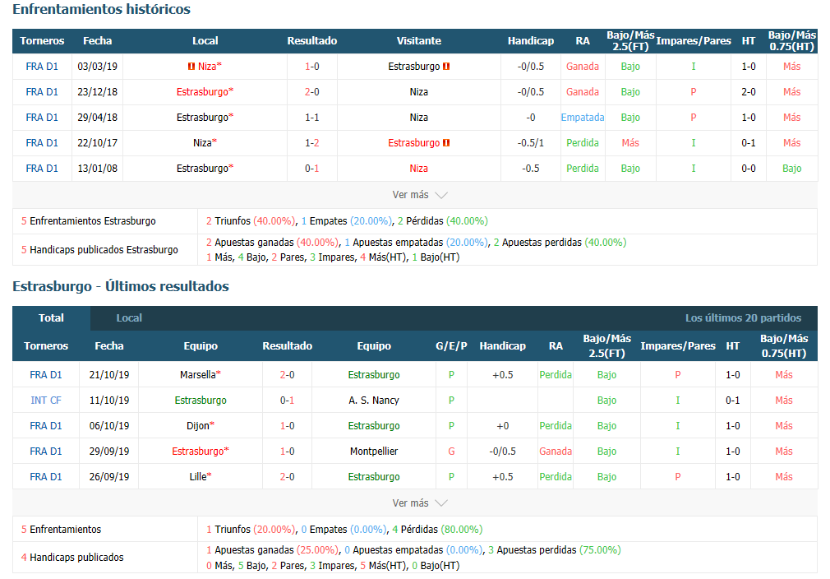Click Montpellier team name

[x=374, y=451]
